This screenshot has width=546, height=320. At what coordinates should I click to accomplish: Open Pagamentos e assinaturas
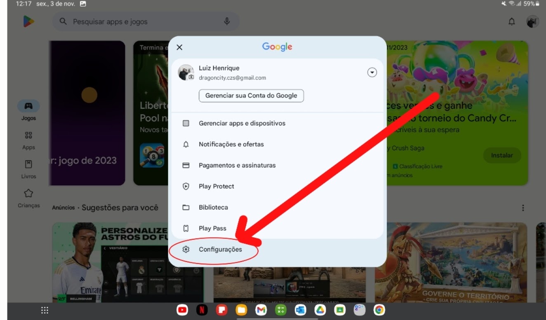point(277,165)
